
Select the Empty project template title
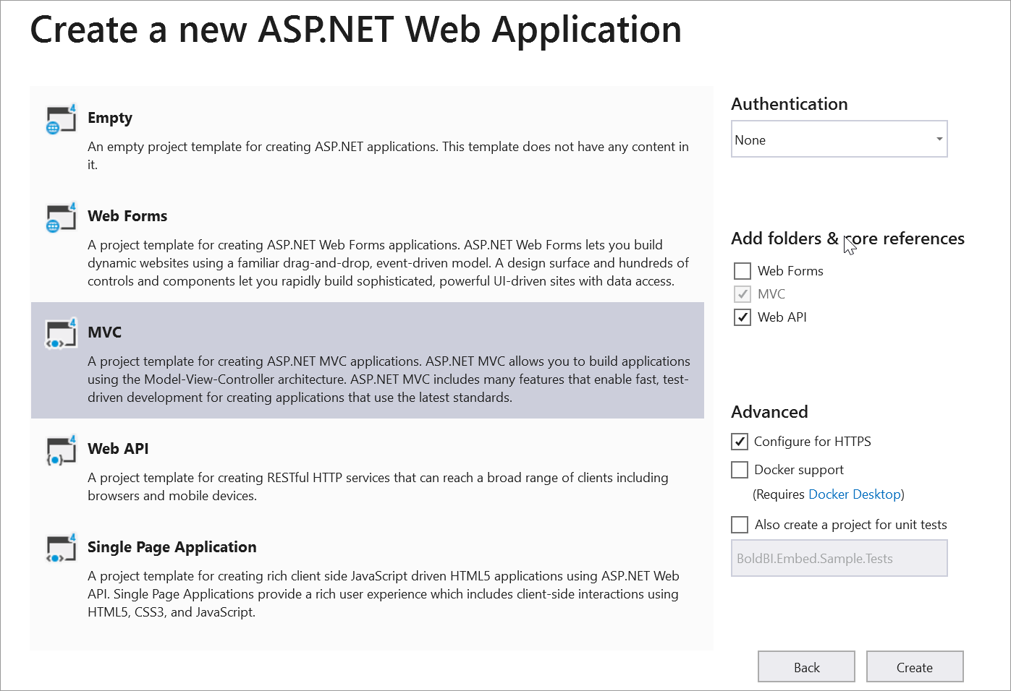tap(110, 118)
